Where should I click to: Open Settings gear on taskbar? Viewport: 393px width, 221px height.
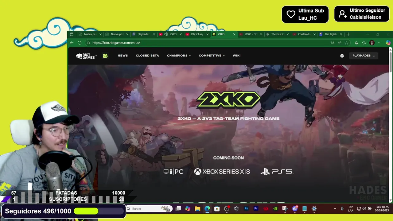click(x=314, y=209)
